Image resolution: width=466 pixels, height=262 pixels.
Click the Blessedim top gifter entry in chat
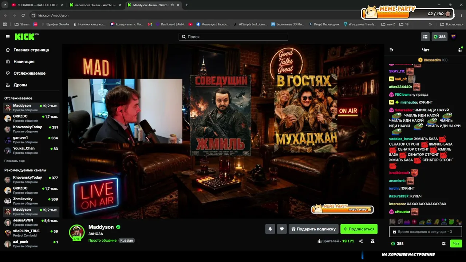tap(433, 60)
